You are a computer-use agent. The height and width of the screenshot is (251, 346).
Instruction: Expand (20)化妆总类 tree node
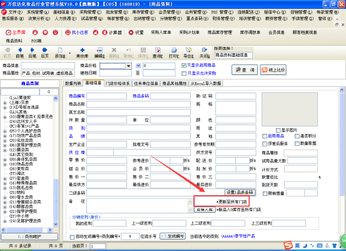coord(5,141)
